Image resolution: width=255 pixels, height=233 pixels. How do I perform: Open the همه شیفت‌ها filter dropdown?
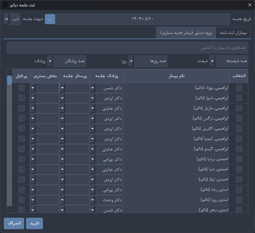pyautogui.click(x=229, y=61)
